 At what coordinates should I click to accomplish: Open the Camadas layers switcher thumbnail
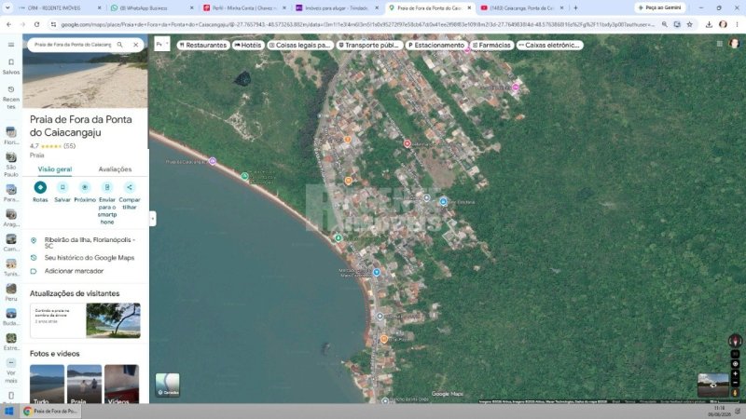(168, 385)
